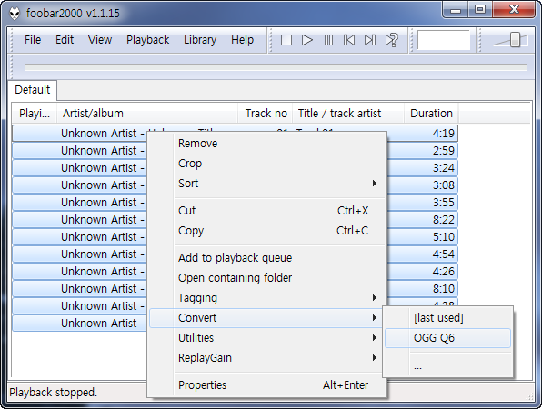Skip to the Next track
The image size is (542, 409).
(370, 40)
